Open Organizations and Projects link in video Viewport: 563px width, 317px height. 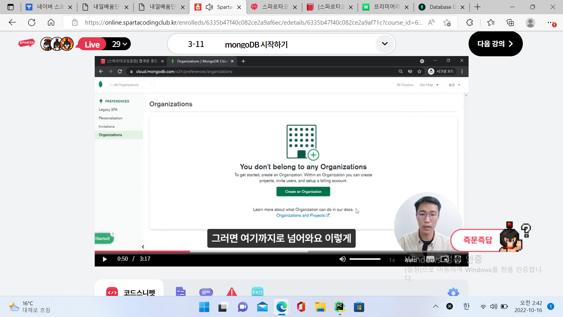point(303,215)
